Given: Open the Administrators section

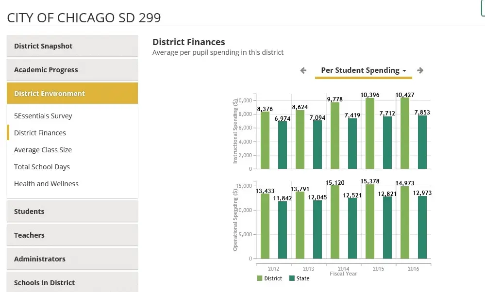Looking at the screenshot, I should pyautogui.click(x=72, y=259).
